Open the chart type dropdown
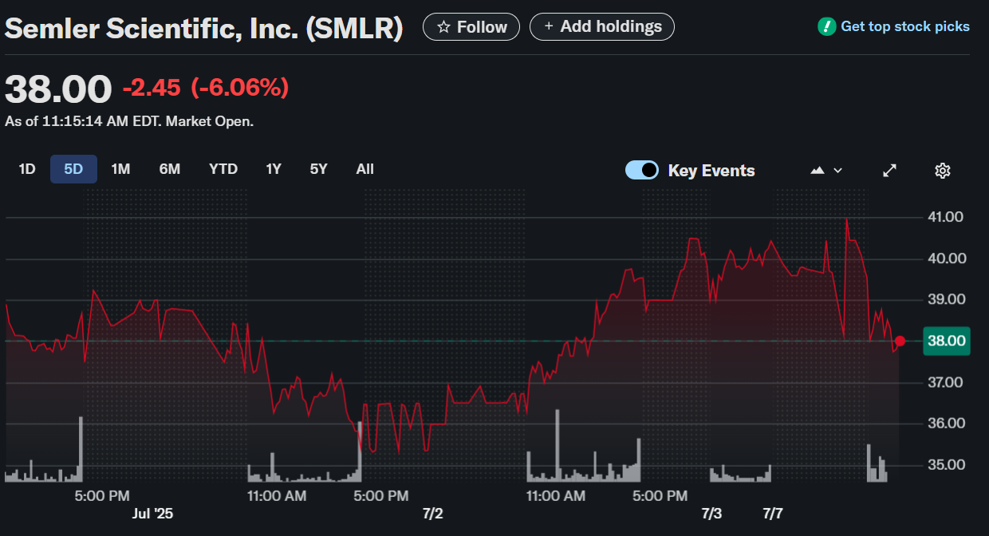989x536 pixels. (826, 170)
